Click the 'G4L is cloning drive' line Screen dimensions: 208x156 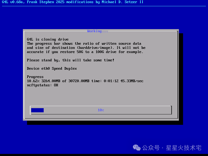[48, 40]
